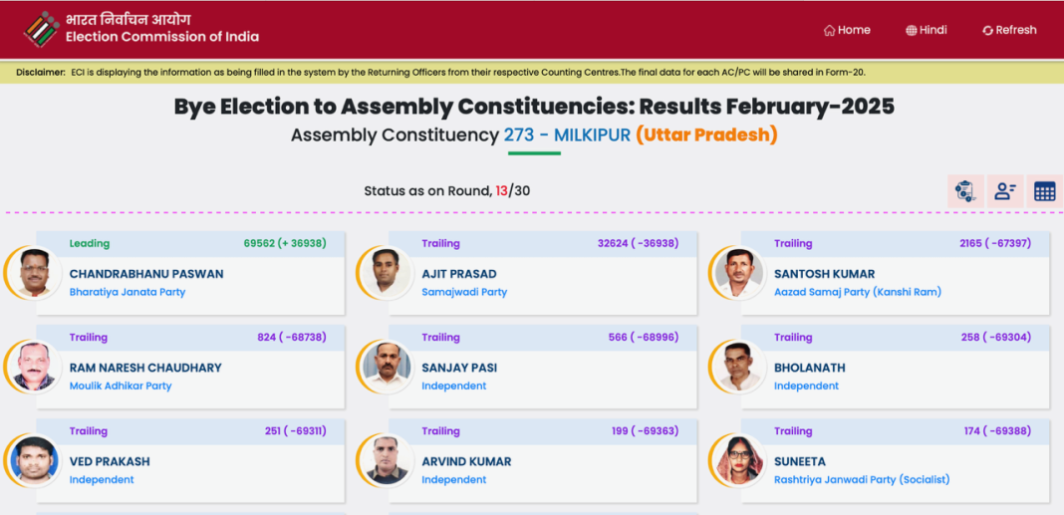
Task: Click the Election Commission of India logo
Action: click(x=42, y=29)
